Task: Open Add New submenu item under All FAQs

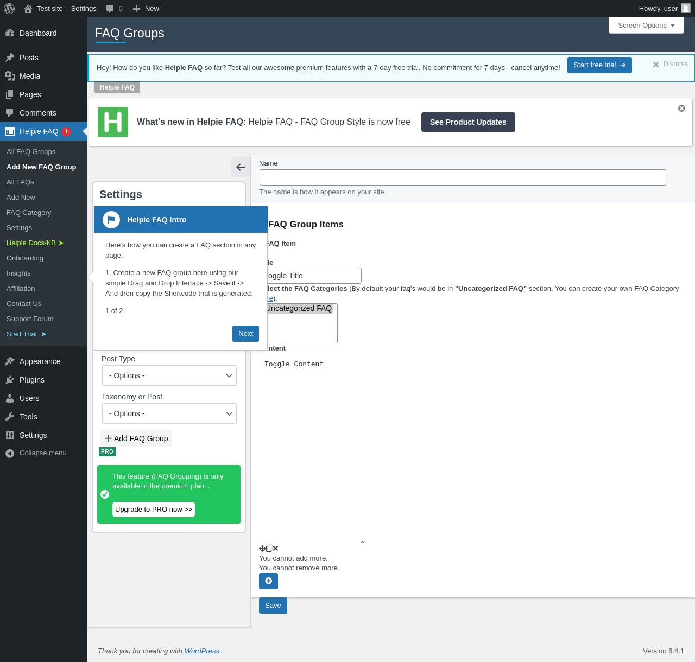Action: [21, 198]
